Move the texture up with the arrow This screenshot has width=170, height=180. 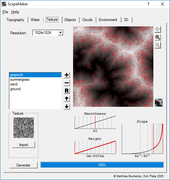coord(66,99)
